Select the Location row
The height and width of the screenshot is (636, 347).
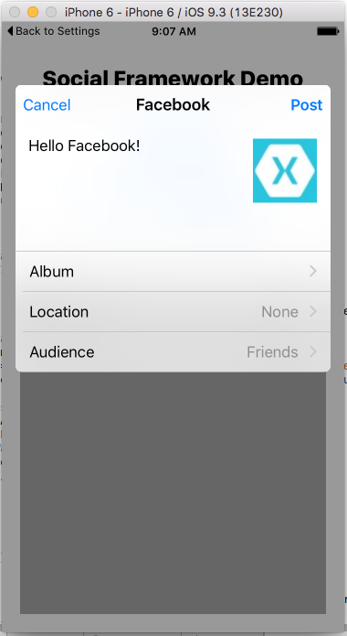(173, 311)
